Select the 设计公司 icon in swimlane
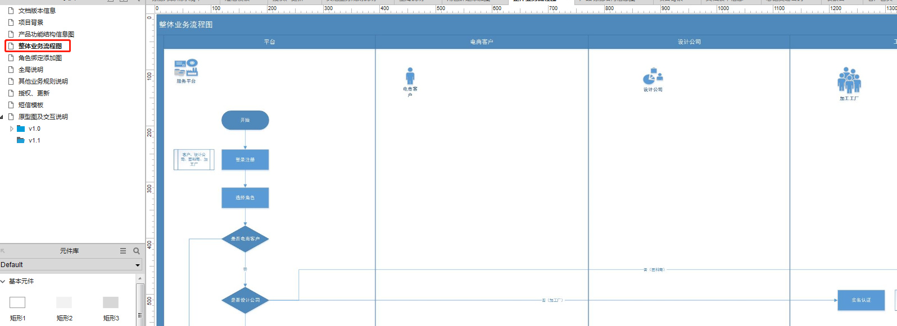Screen dimensions: 897x326 pos(653,76)
